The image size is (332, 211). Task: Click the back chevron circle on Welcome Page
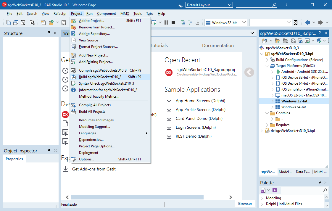(x=249, y=72)
